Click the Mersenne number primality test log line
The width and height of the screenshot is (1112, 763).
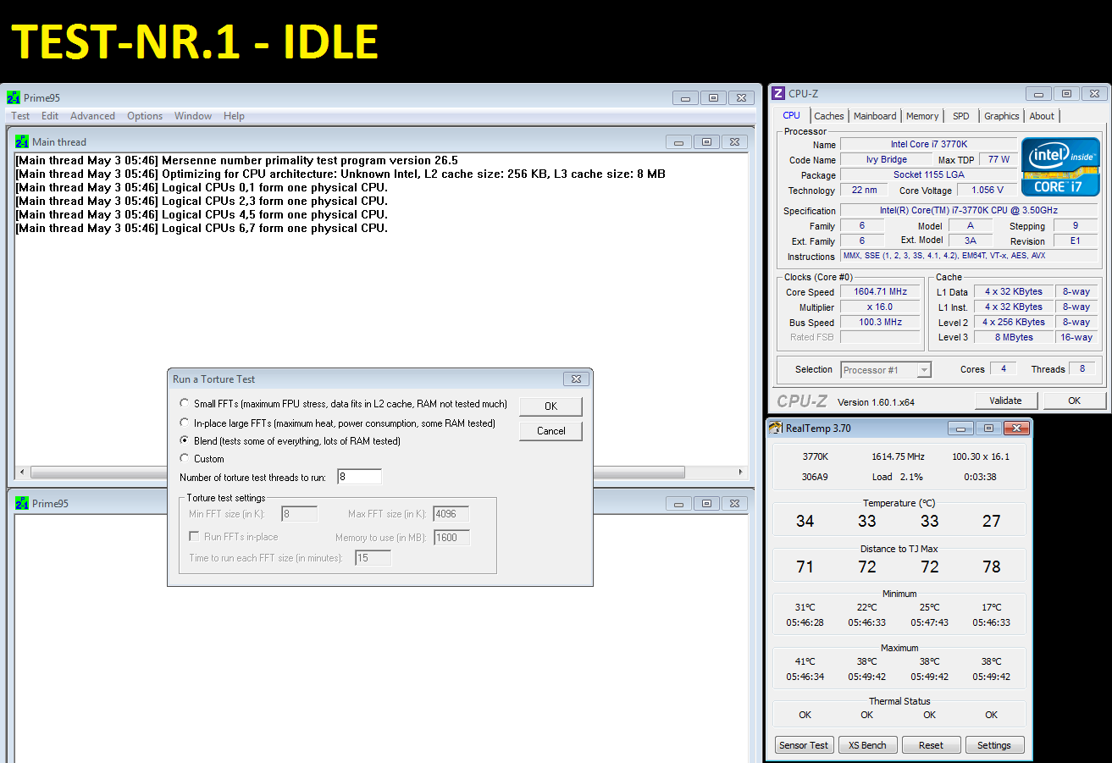236,160
